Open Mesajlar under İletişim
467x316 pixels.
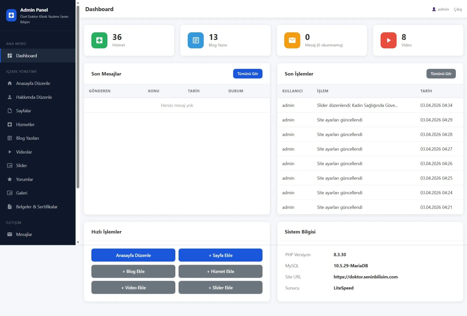pos(24,234)
